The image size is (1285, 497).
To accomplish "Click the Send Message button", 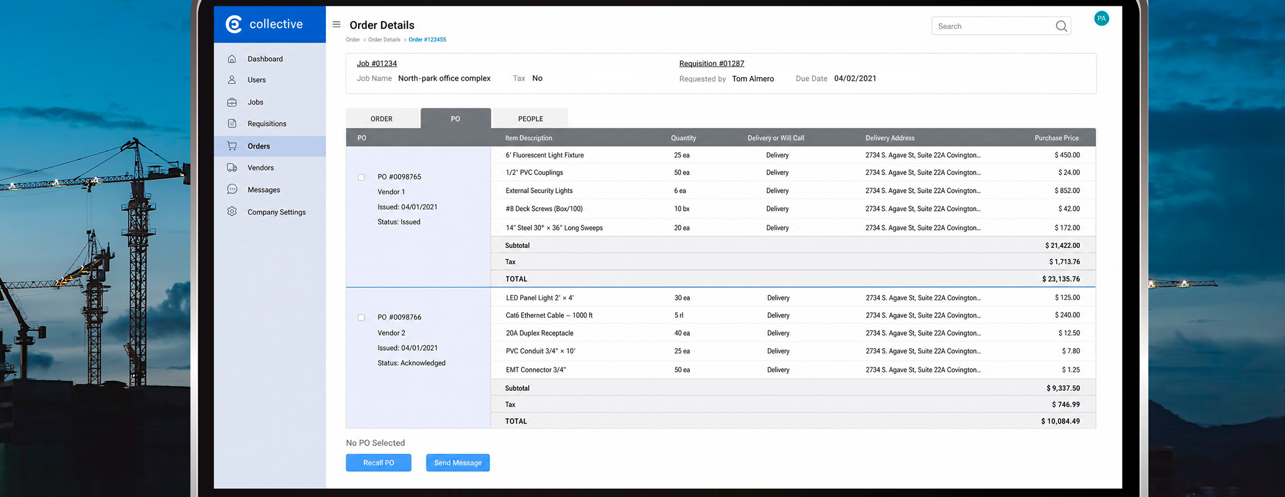I will coord(458,463).
